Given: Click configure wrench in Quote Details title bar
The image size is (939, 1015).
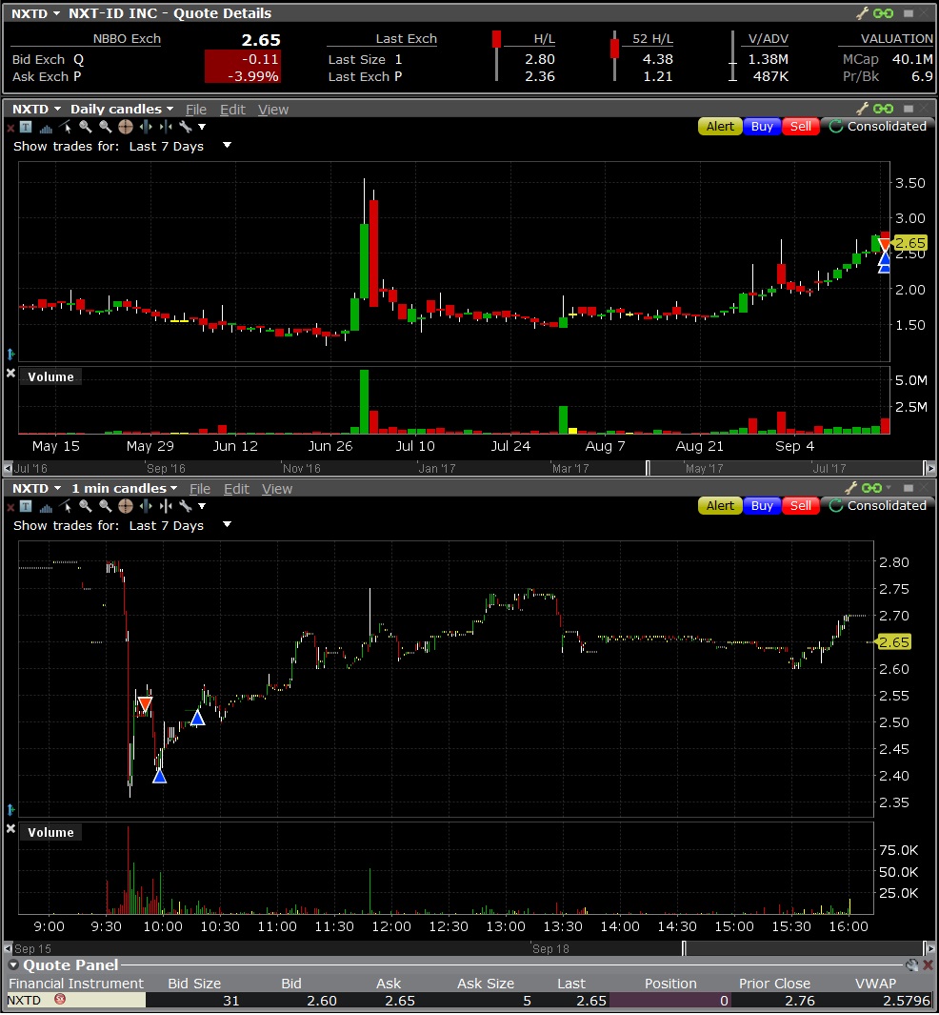Looking at the screenshot, I should 862,13.
